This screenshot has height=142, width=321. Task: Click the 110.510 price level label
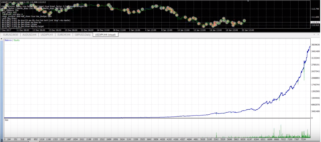[315, 25]
